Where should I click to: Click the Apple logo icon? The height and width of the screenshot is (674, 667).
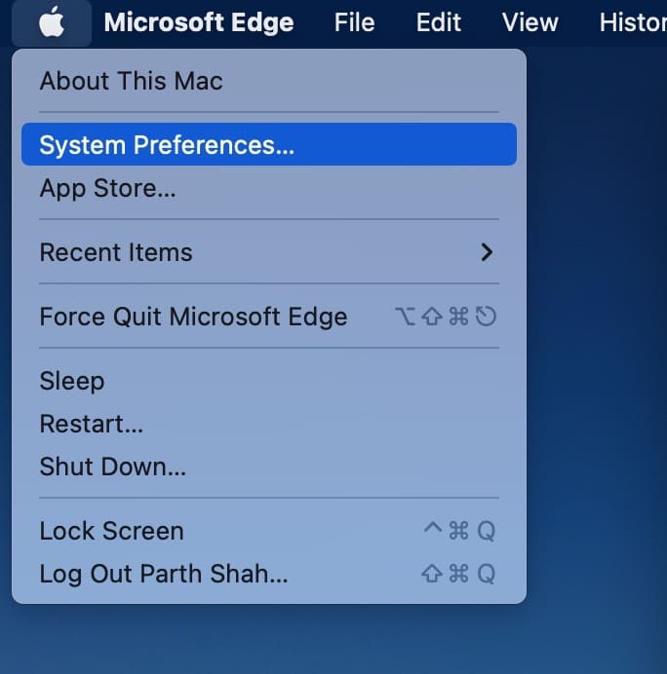tap(52, 22)
